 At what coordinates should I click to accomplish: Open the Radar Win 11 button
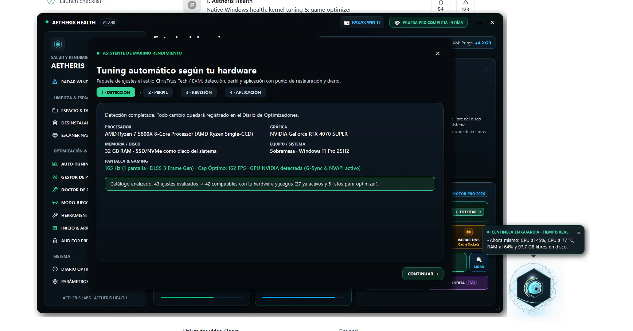click(362, 23)
